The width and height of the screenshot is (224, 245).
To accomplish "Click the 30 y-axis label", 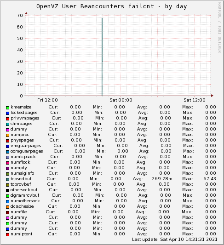I will 20,62.
